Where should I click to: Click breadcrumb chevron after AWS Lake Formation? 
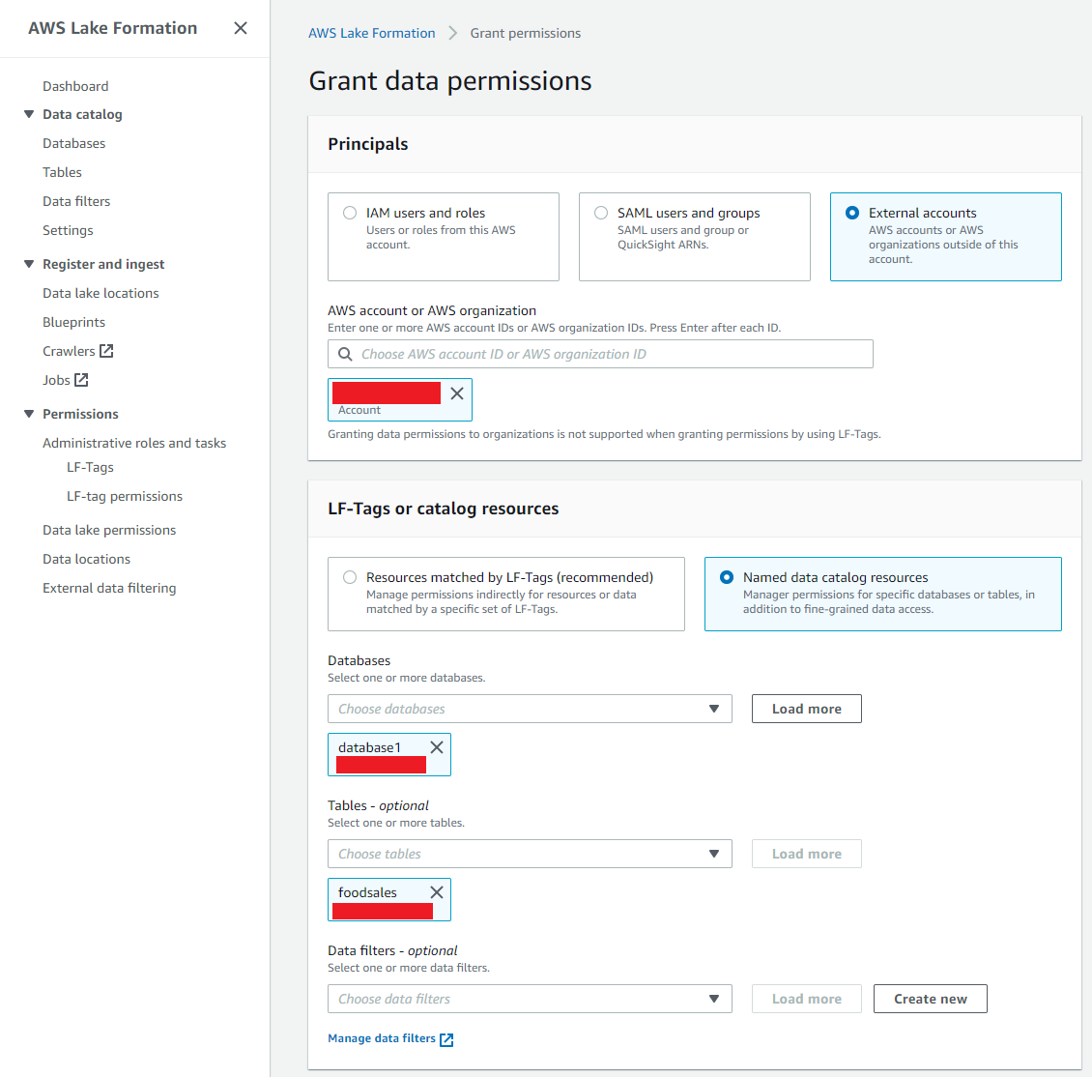452,33
